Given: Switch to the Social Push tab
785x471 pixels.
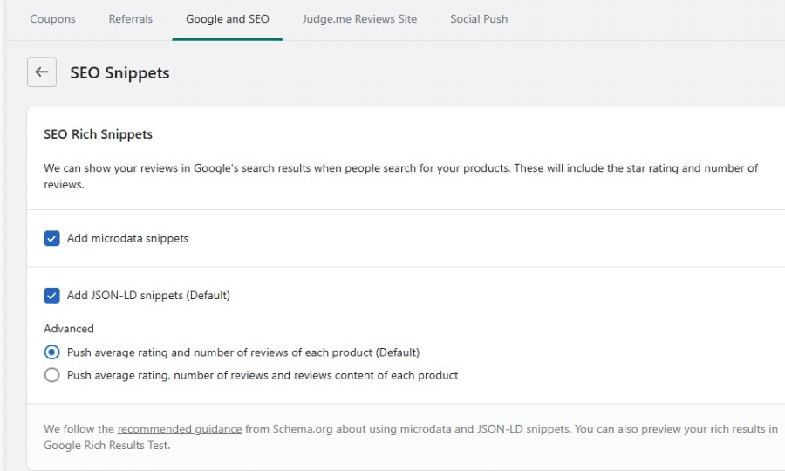Looking at the screenshot, I should pyautogui.click(x=479, y=19).
